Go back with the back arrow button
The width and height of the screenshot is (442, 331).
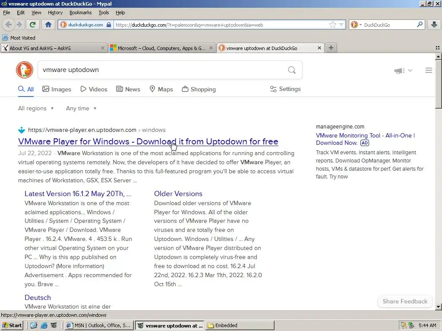coord(9,25)
